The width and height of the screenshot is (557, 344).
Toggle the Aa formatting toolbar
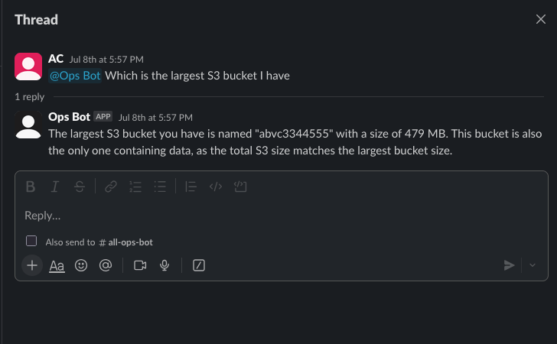pos(57,265)
